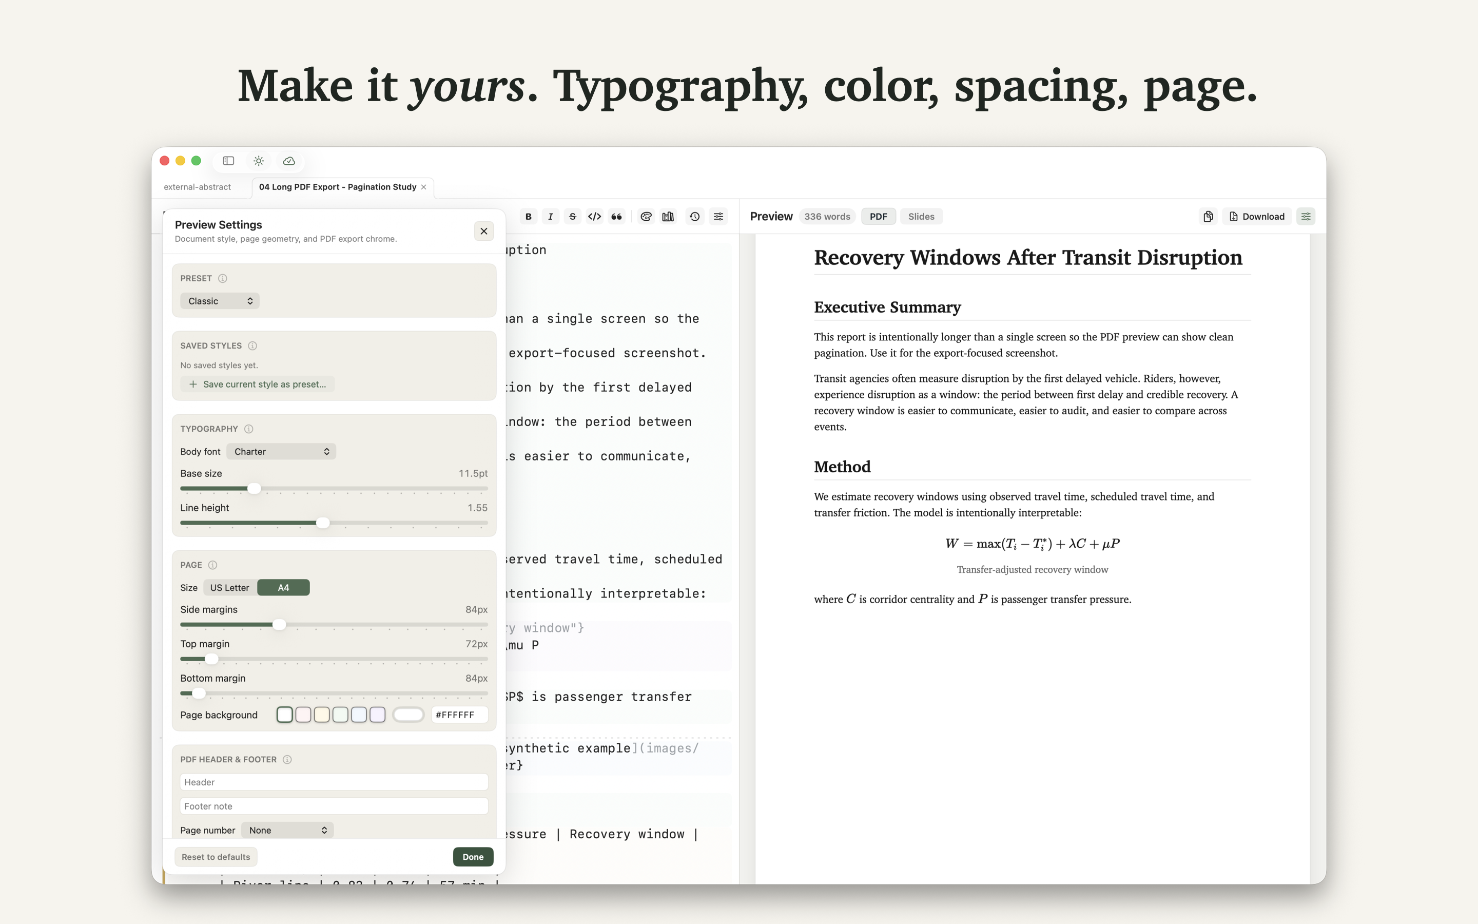This screenshot has height=924, width=1478.
Task: Click the Method heading in preview
Action: pyautogui.click(x=842, y=466)
